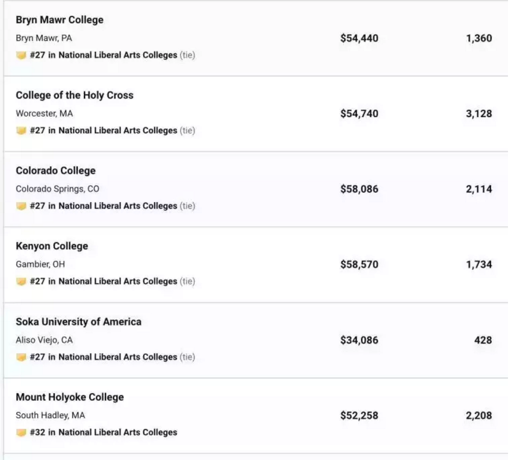The height and width of the screenshot is (460, 517).
Task: Select Soka University of America
Action: pyautogui.click(x=78, y=322)
